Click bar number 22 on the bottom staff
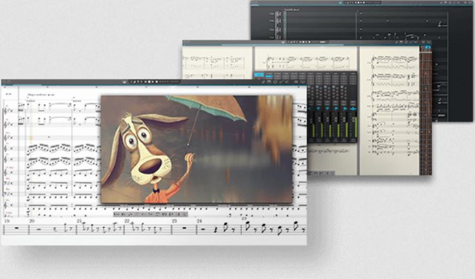This screenshot has height=279, width=475. [127, 221]
